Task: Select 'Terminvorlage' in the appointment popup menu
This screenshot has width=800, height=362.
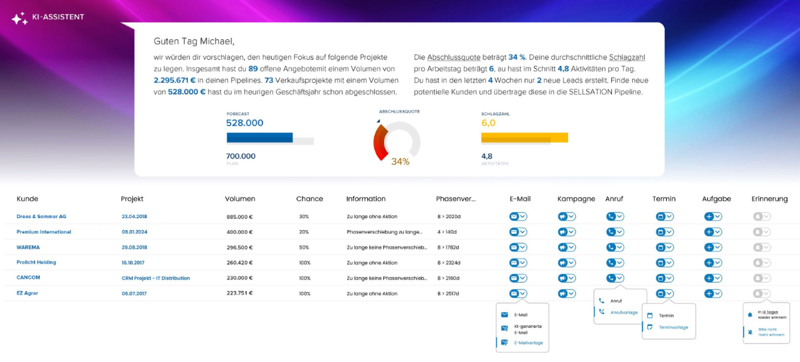Action: click(x=673, y=327)
